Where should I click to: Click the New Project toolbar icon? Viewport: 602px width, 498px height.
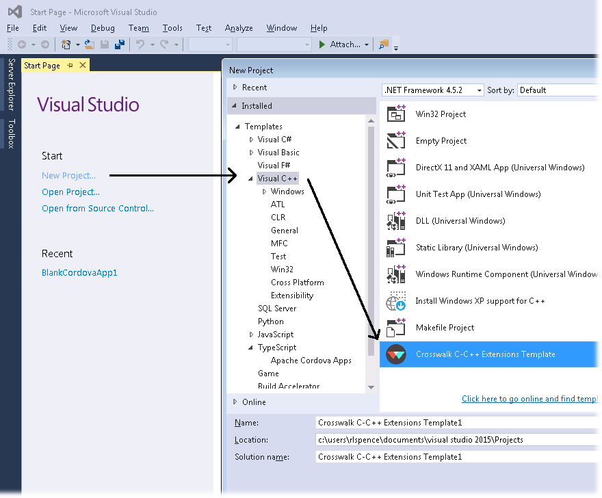[x=66, y=44]
